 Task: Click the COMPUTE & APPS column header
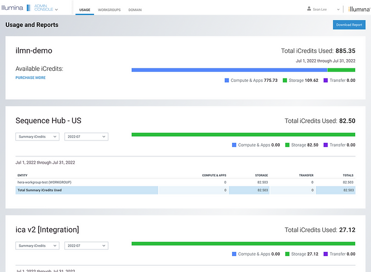coord(214,175)
